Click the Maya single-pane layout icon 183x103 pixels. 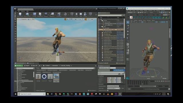(128, 44)
